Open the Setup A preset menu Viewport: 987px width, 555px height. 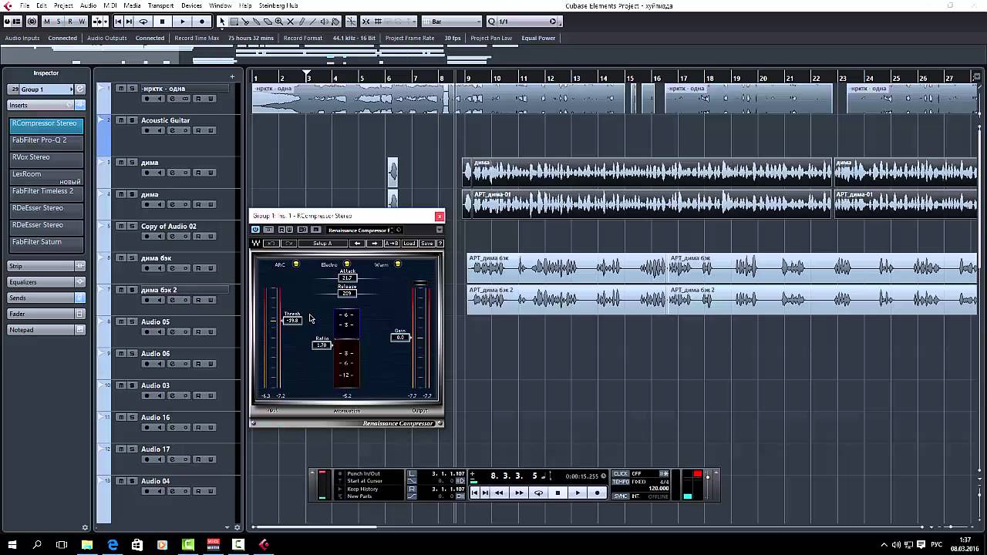[x=322, y=244]
